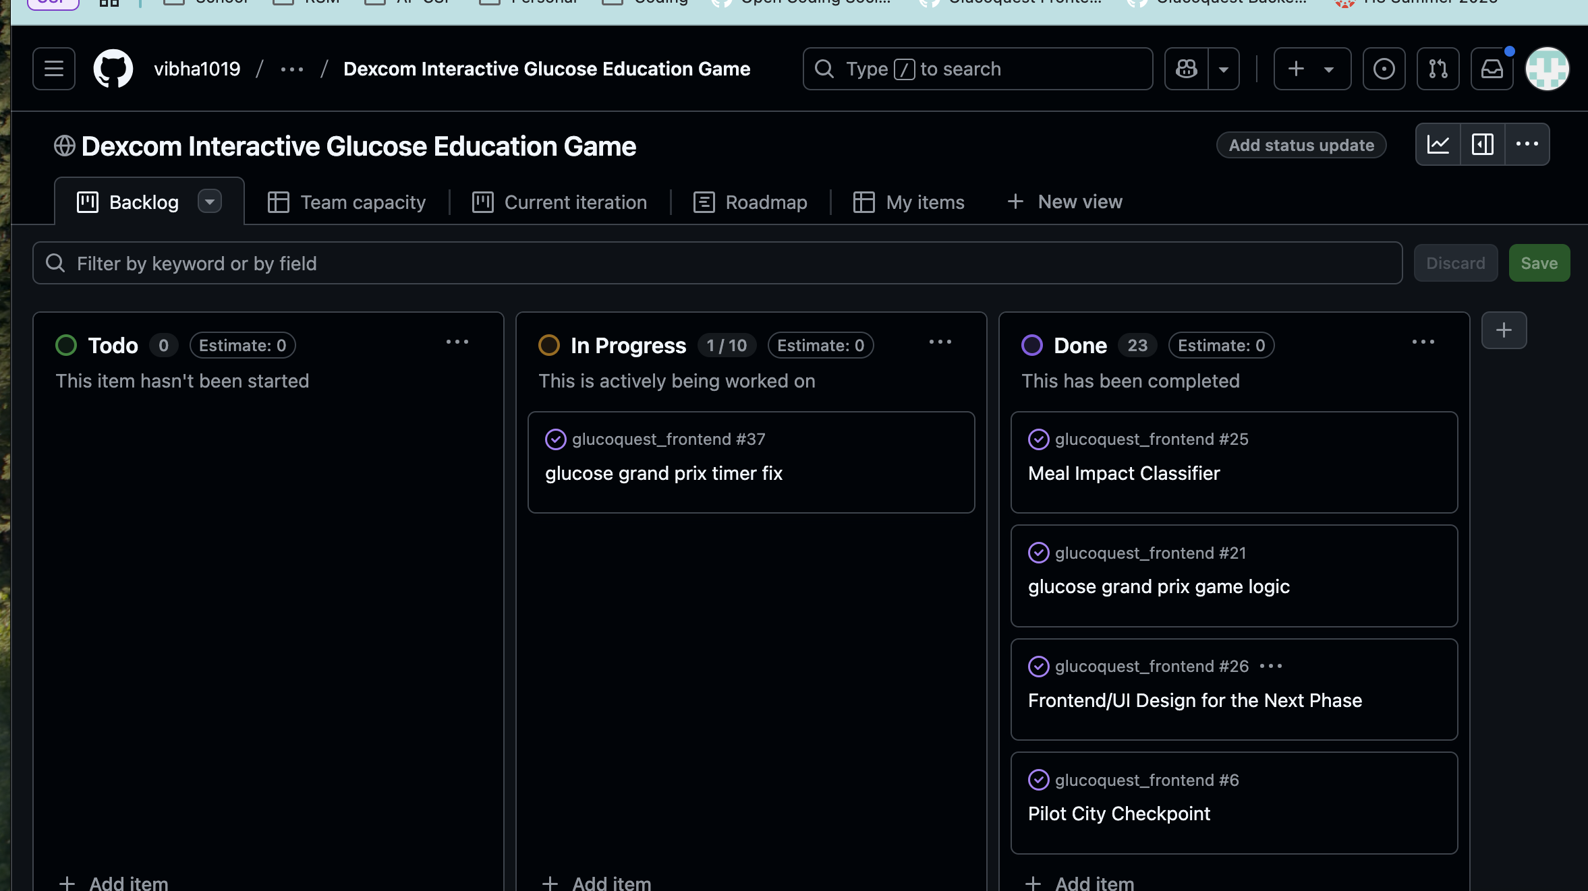This screenshot has width=1588, height=891.
Task: Add item to In Progress column
Action: [x=596, y=882]
